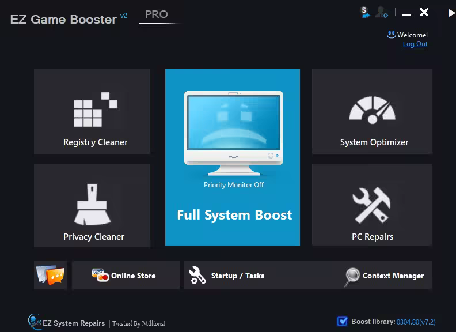Image resolution: width=456 pixels, height=332 pixels.
Task: Open the Registry Cleaner grid icon
Action: (x=96, y=110)
